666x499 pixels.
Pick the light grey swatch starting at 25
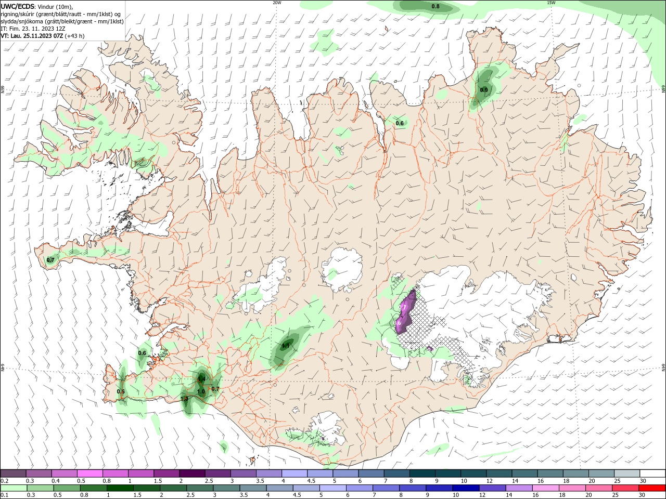[626, 474]
